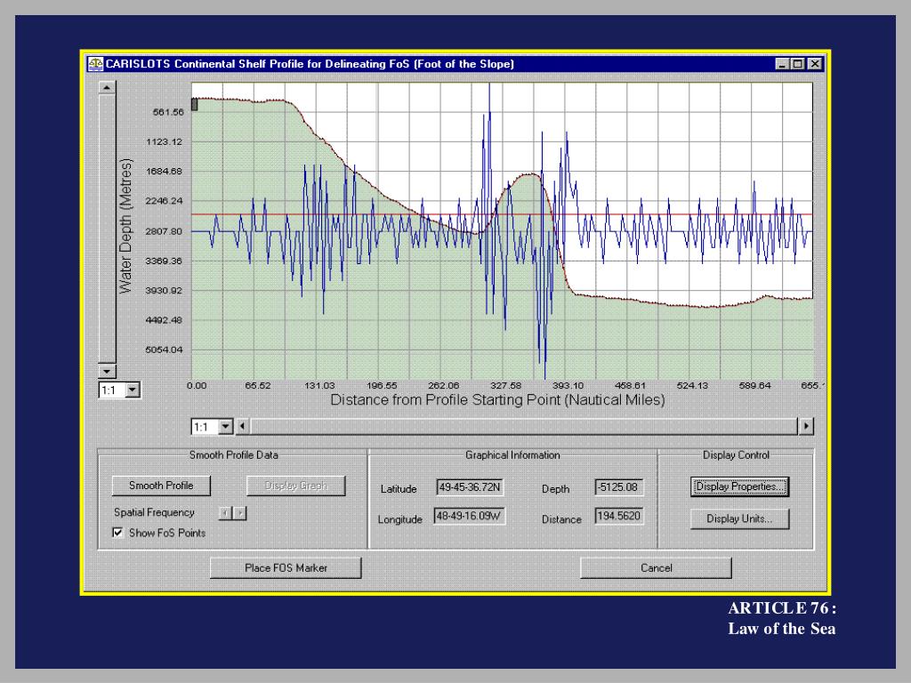Open the vertical 1:1 scale dropdown
Image resolution: width=911 pixels, height=683 pixels.
point(133,390)
